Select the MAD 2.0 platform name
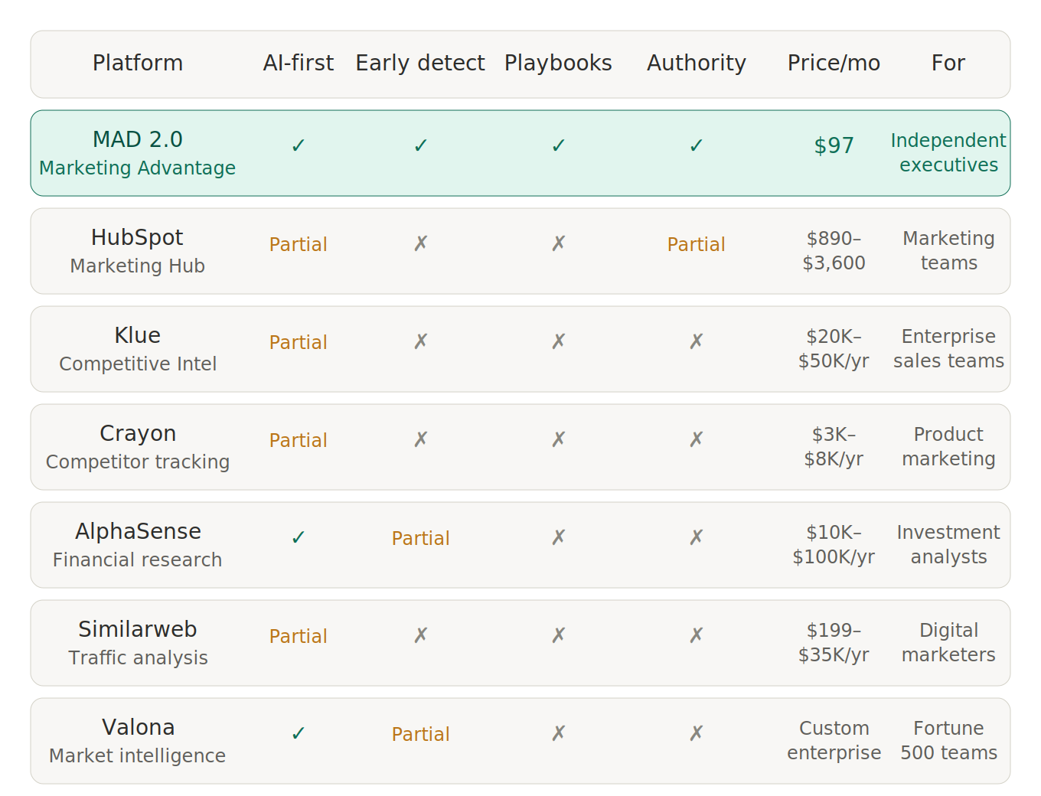Image resolution: width=1041 pixels, height=796 pixels. coord(138,139)
